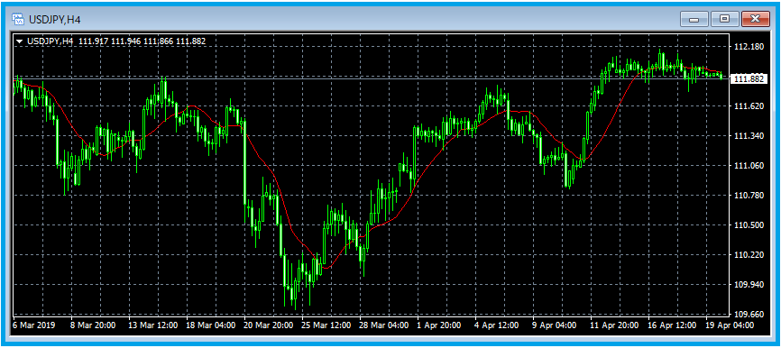
Task: Click the 110.500 price scale label
Action: click(749, 225)
